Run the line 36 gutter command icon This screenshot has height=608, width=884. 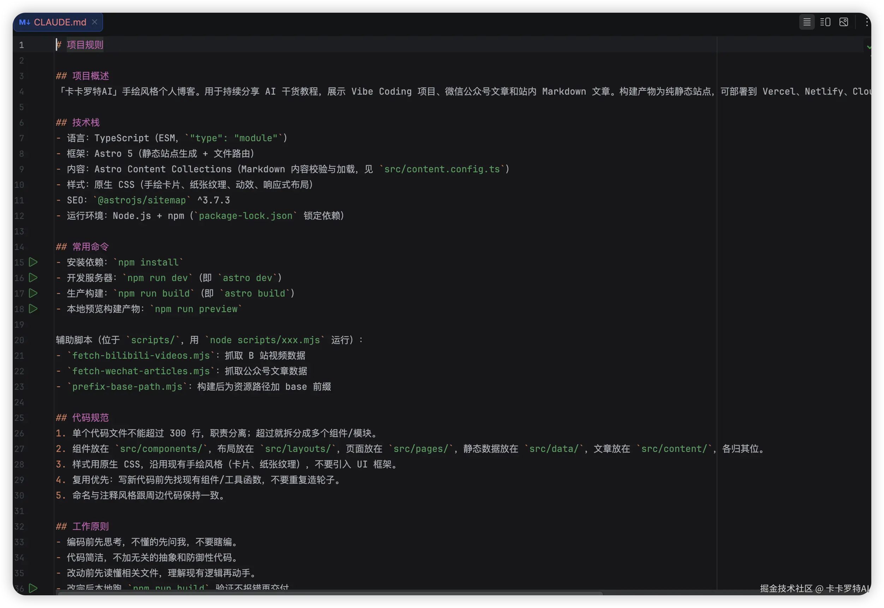pyautogui.click(x=33, y=588)
